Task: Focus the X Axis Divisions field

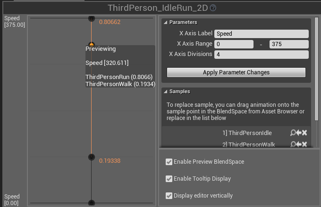Action: coord(262,55)
